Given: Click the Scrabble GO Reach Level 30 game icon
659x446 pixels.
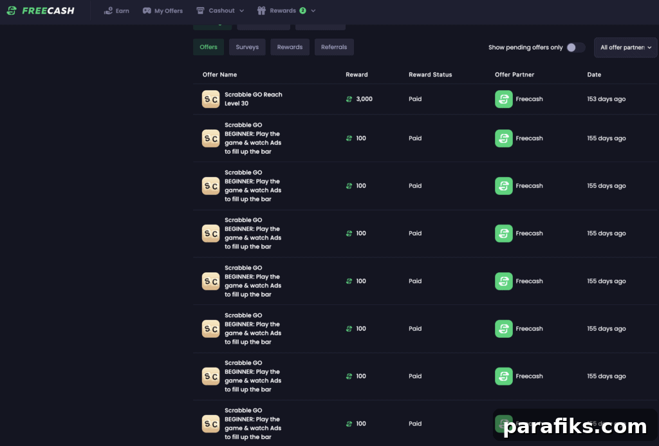Looking at the screenshot, I should click(x=210, y=99).
